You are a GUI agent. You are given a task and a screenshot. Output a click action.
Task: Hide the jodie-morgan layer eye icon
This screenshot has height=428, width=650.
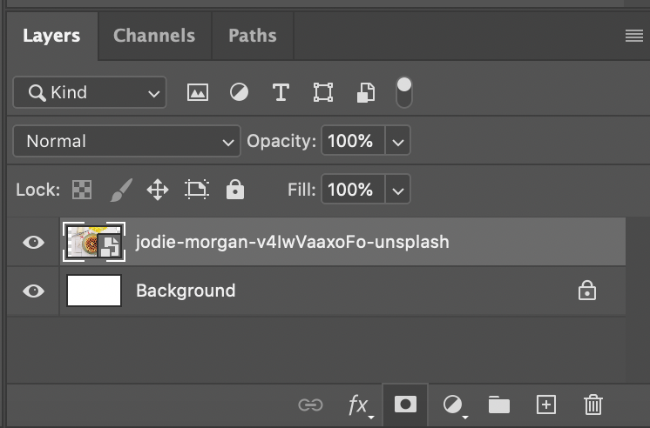pyautogui.click(x=33, y=242)
